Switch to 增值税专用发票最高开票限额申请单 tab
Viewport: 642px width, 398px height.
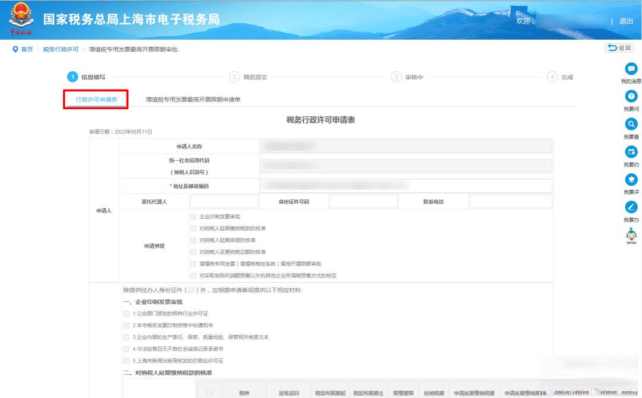point(193,100)
